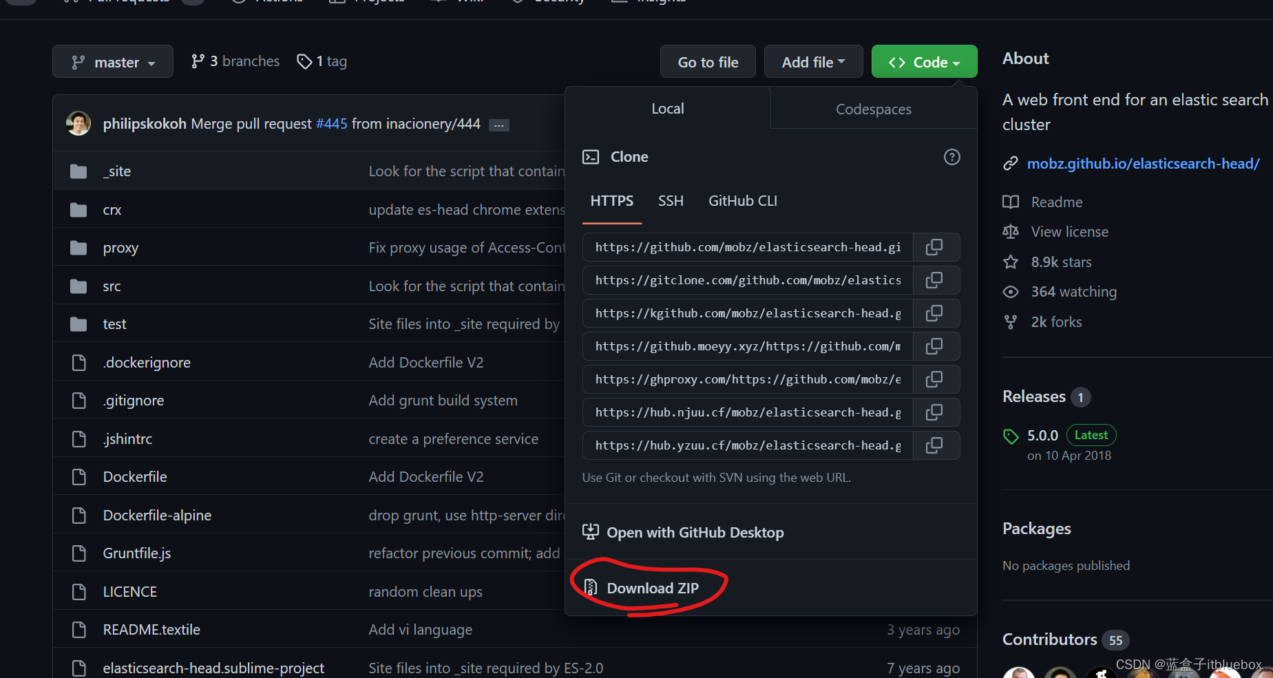
Task: Click the 'random clean ups' commit message
Action: click(x=425, y=592)
